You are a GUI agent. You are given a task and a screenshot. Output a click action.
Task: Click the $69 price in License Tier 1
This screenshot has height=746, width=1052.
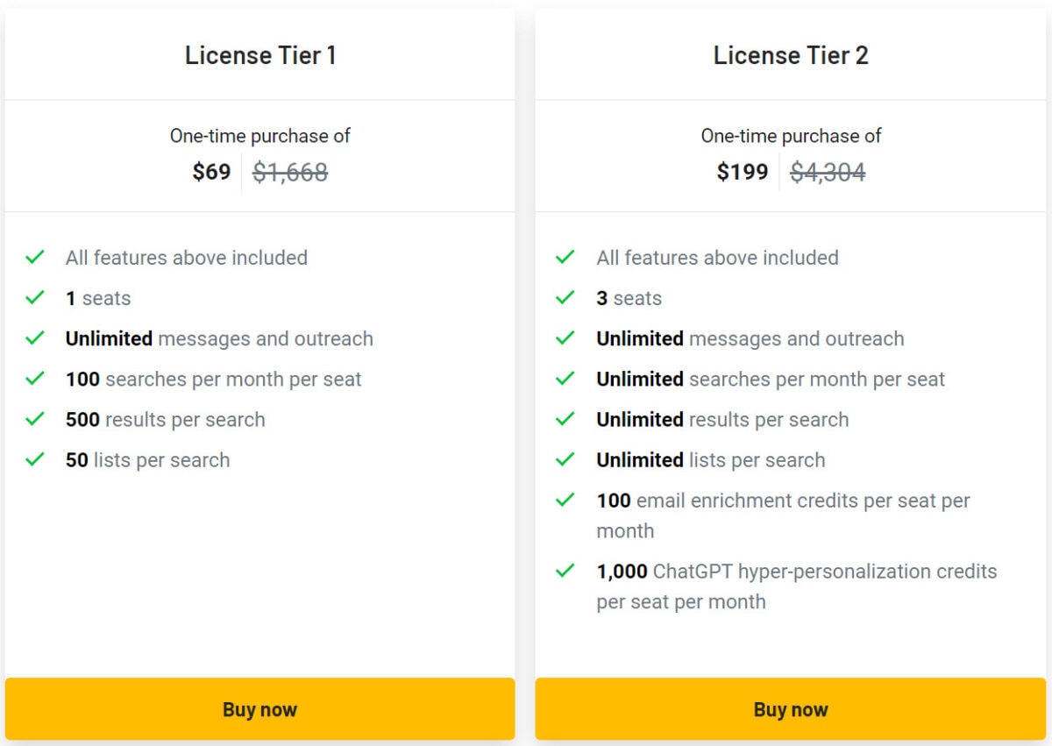click(x=210, y=172)
